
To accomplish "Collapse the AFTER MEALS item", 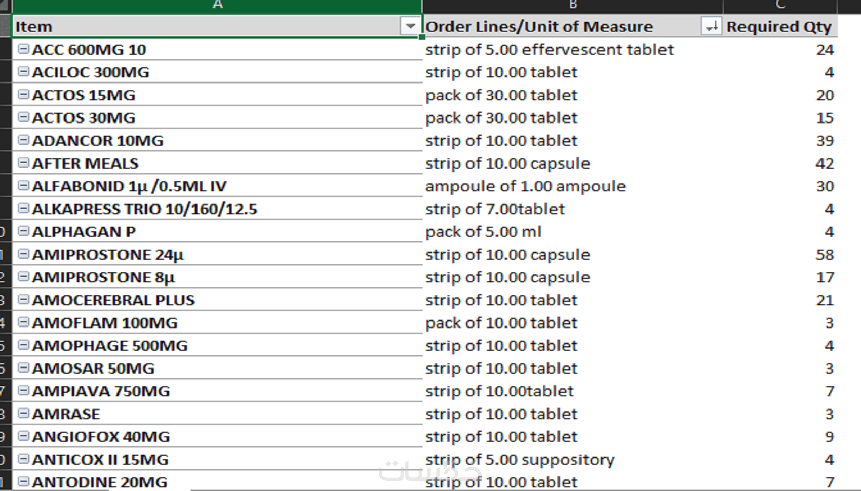I will [x=23, y=162].
